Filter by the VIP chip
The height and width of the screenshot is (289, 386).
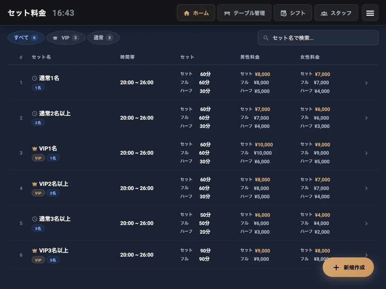coord(66,38)
